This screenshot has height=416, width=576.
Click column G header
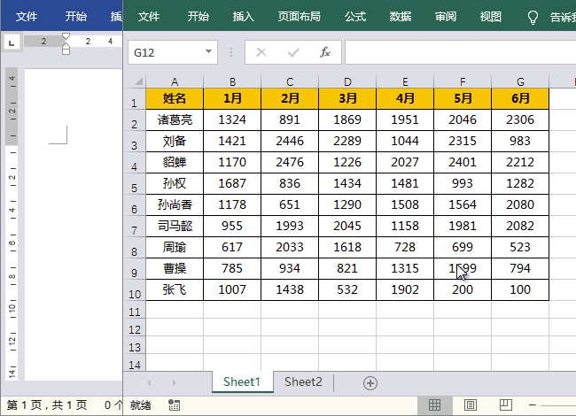[x=520, y=81]
